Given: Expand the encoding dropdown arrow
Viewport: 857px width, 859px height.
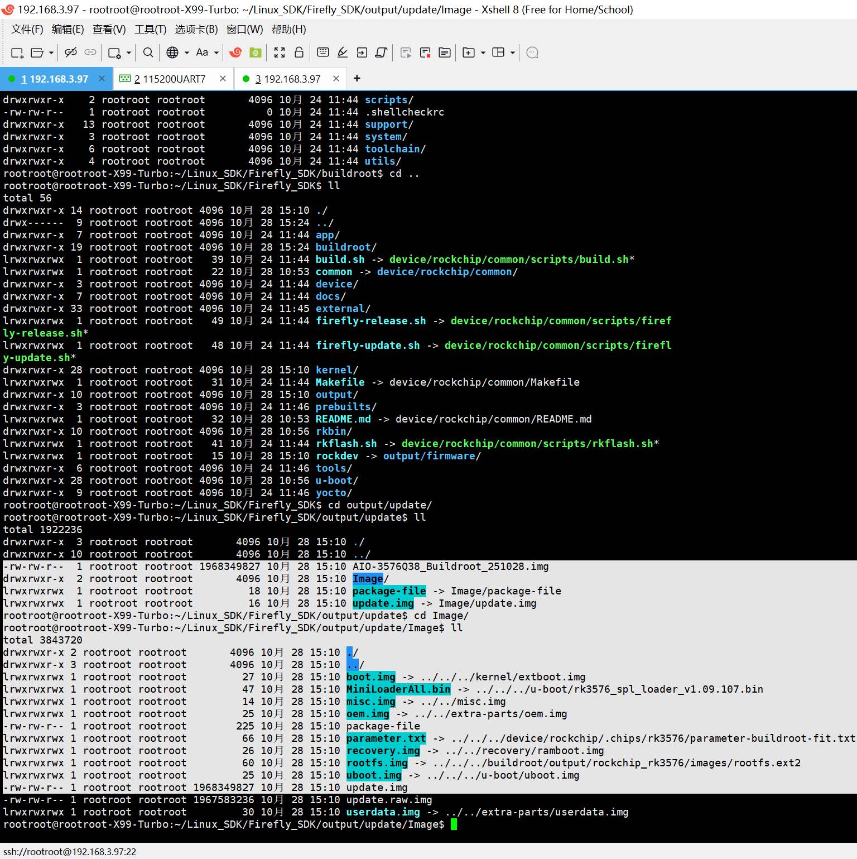Looking at the screenshot, I should click(x=187, y=52).
